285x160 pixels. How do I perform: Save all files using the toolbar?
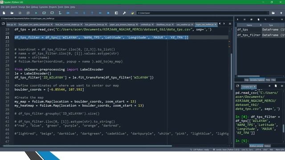28,13
